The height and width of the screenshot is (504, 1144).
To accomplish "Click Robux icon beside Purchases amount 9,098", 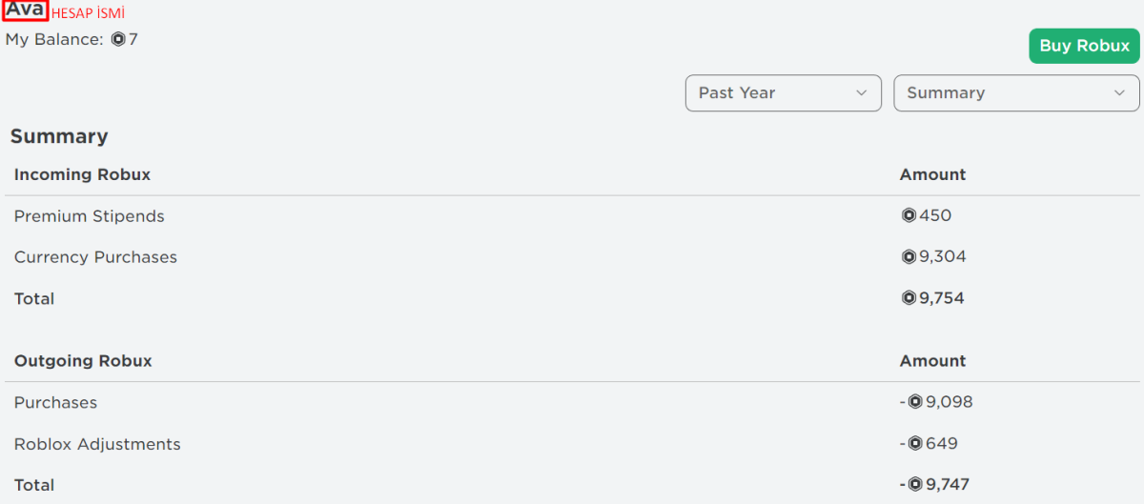I will [915, 402].
